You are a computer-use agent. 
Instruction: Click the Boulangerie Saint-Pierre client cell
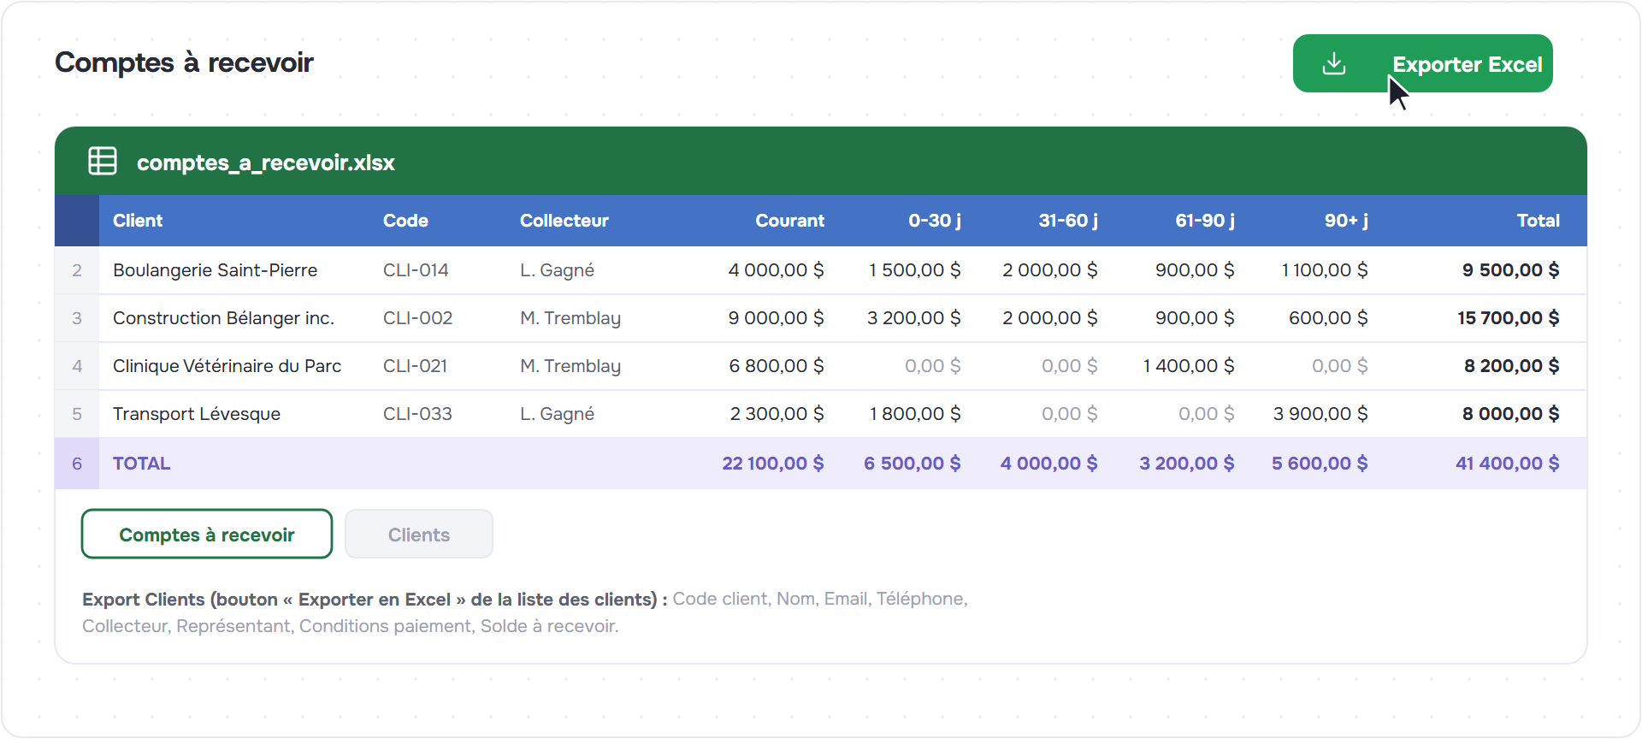click(x=216, y=270)
